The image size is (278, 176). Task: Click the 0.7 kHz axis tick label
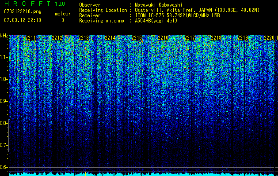[x=4, y=145]
